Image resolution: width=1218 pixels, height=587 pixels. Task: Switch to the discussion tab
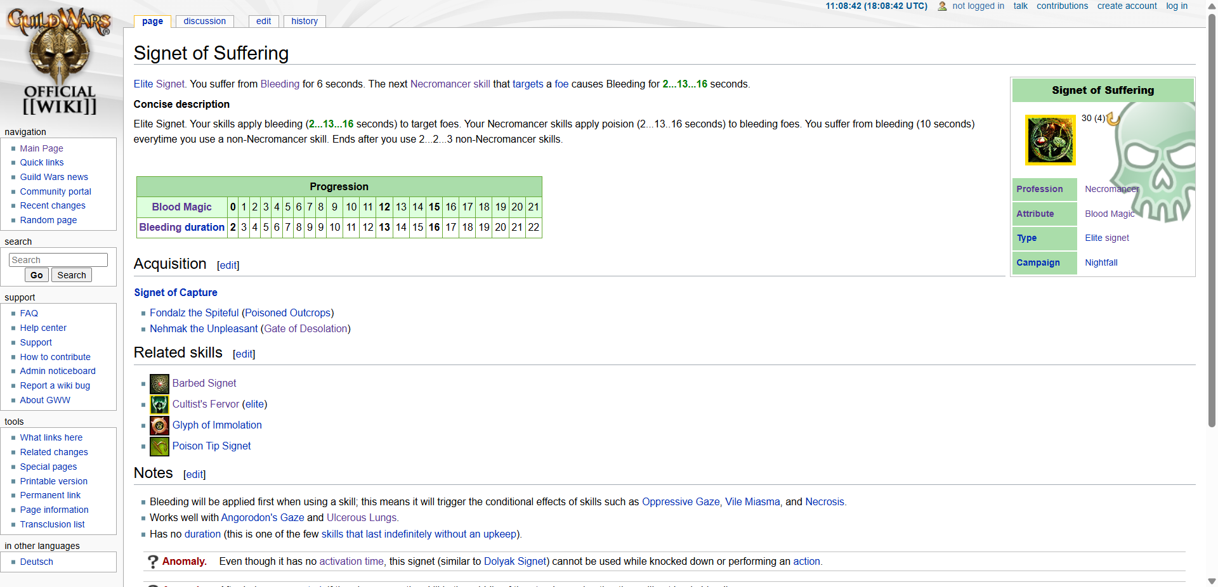pyautogui.click(x=204, y=21)
